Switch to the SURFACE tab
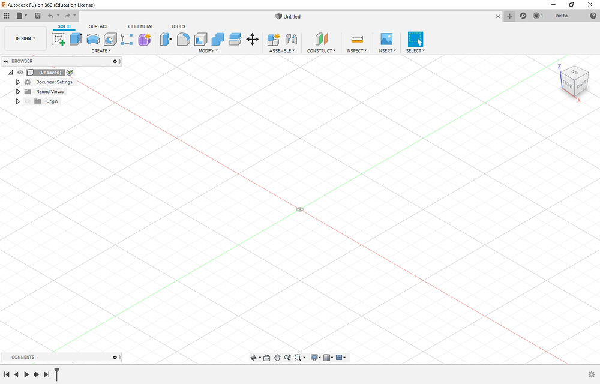Image resolution: width=600 pixels, height=384 pixels. (x=98, y=26)
